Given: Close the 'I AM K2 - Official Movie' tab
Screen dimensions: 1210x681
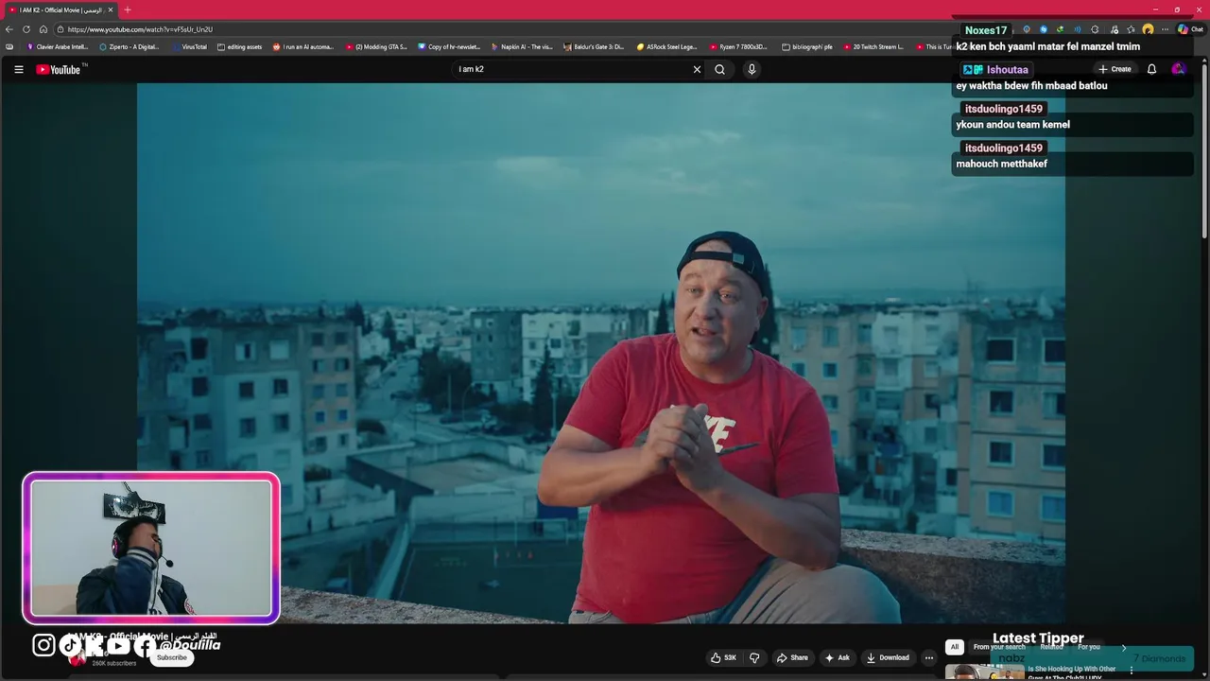Looking at the screenshot, I should (111, 9).
